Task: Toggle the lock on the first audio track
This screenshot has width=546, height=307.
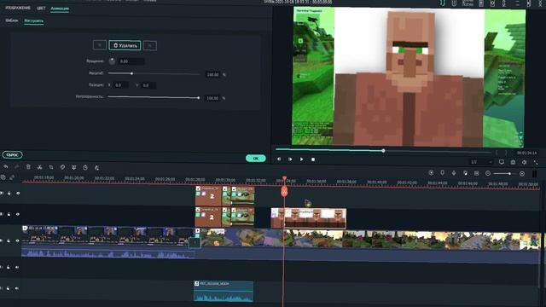Action: point(9,267)
